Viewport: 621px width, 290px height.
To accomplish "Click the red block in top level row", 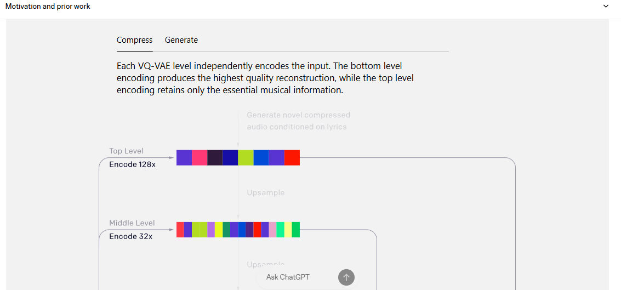I will pyautogui.click(x=292, y=158).
